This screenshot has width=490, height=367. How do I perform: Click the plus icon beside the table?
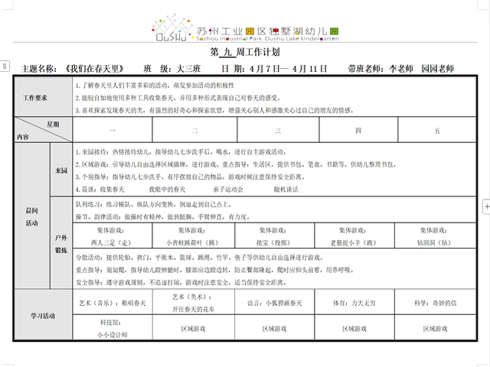click(x=485, y=207)
